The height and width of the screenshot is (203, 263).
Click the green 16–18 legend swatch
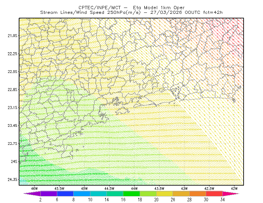pos(131,193)
